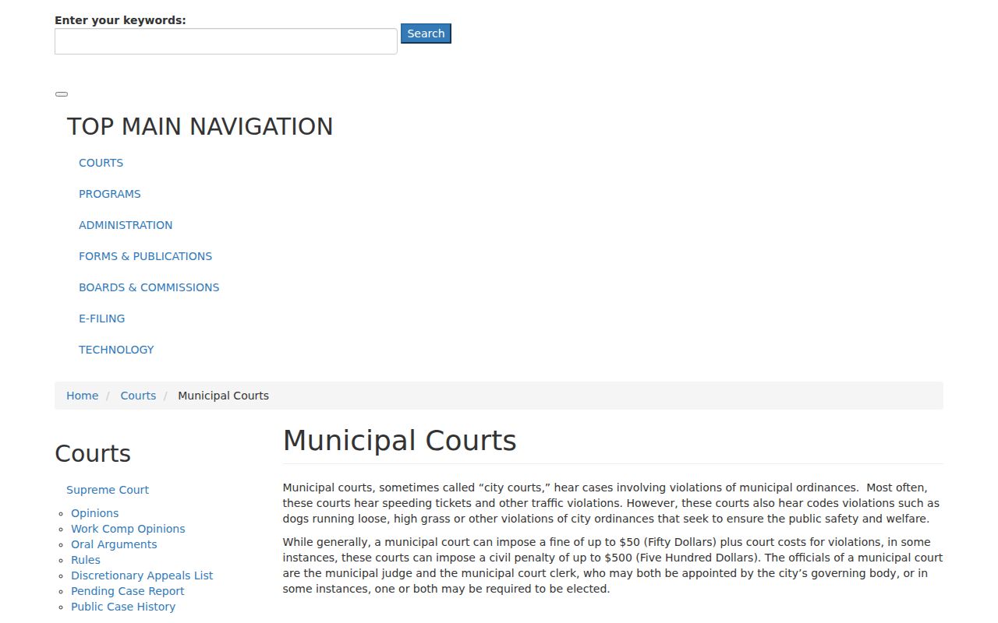Click the Courts breadcrumb link
998x623 pixels.
[138, 396]
